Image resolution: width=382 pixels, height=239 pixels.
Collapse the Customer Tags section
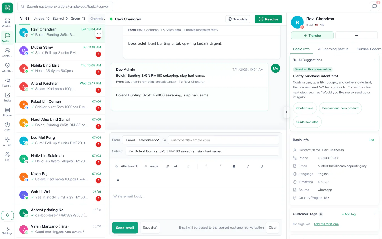point(375,214)
